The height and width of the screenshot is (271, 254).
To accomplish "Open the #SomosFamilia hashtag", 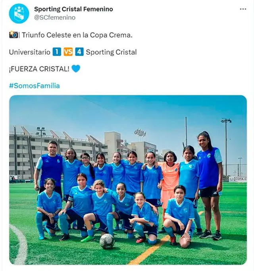I will (x=34, y=86).
